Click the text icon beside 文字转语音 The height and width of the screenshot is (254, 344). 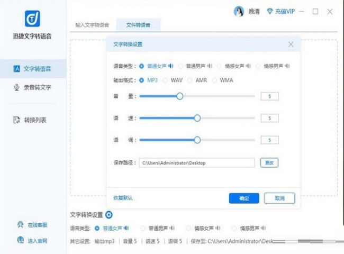point(16,69)
